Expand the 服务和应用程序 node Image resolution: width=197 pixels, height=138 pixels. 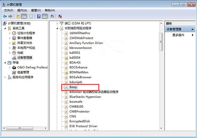5,77
